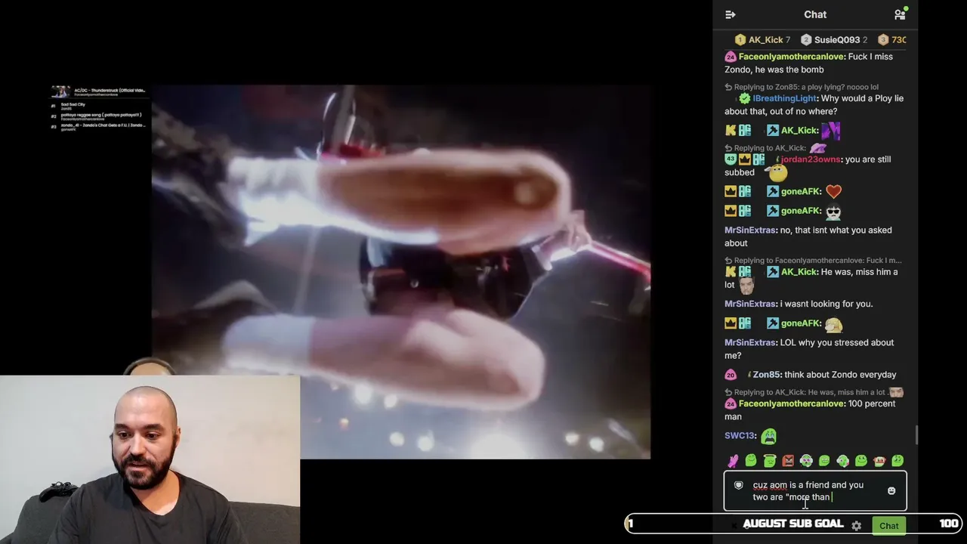
Task: Open the chat users list icon
Action: [900, 14]
